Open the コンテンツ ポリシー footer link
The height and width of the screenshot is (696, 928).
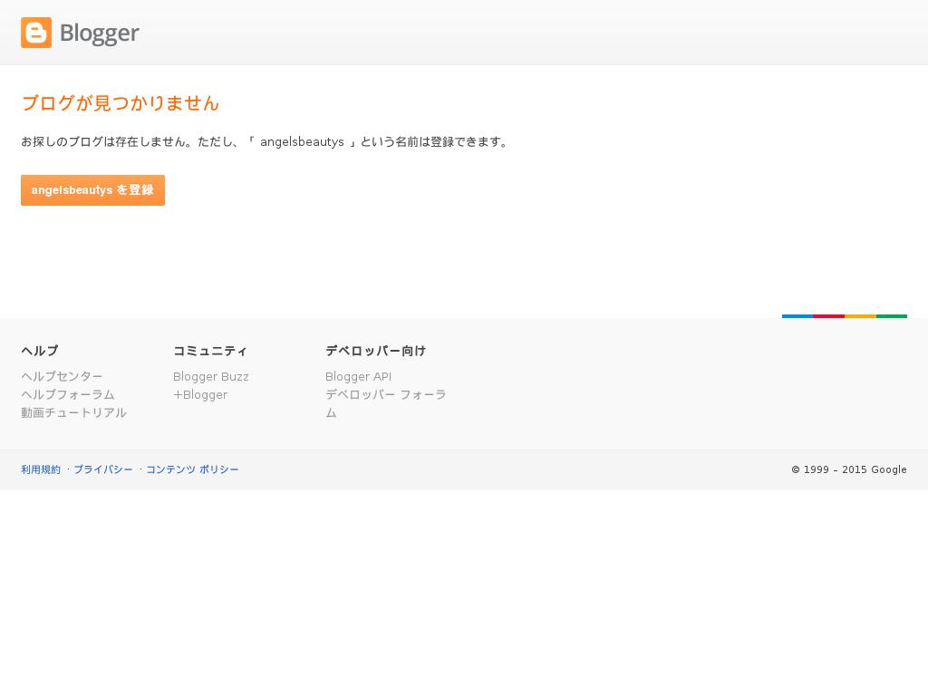click(x=192, y=469)
